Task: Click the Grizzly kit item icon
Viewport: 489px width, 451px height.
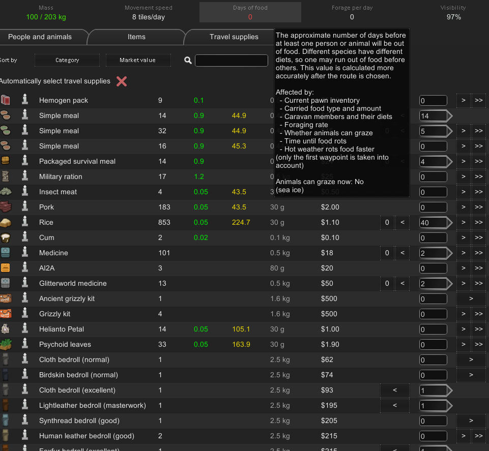Action: [6, 314]
